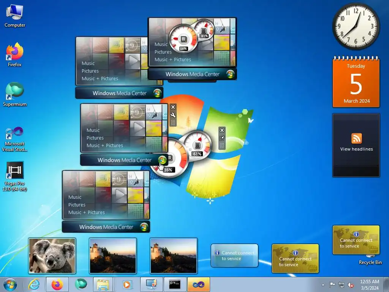Switch to Firefox in the taskbar
Viewport: 389px width, 292px height.
click(x=57, y=284)
